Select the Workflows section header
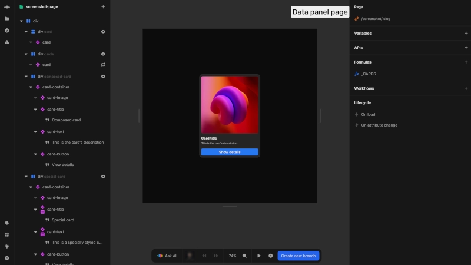The image size is (471, 265). coord(364,88)
